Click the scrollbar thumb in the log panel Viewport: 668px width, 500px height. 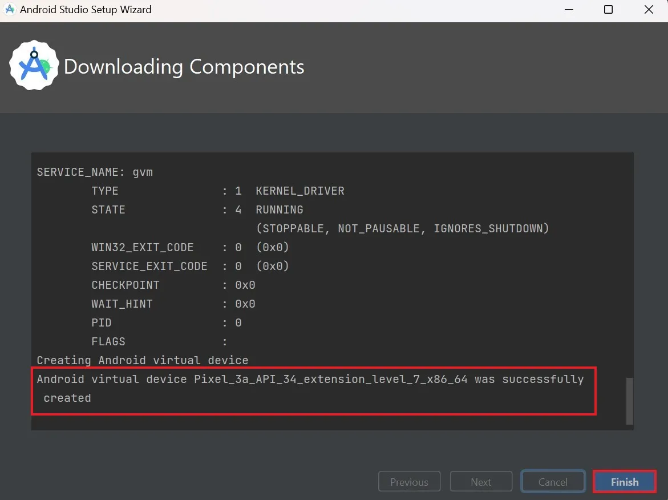629,400
